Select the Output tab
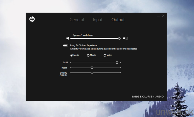Image resolution: width=194 pixels, height=117 pixels. [118, 20]
